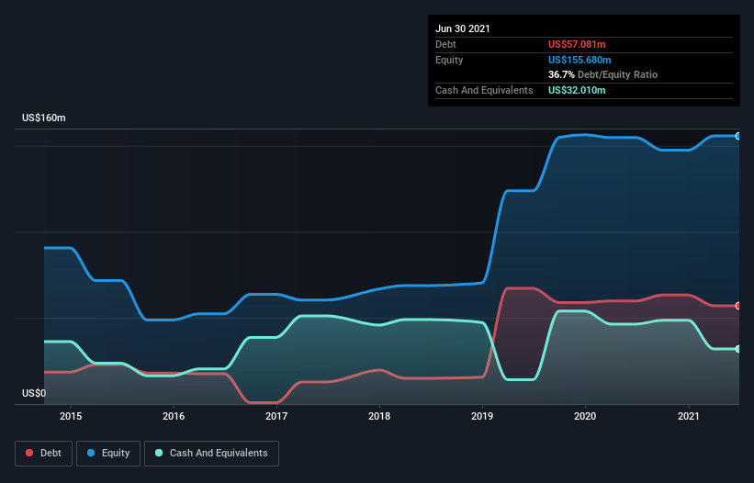754x483 pixels.
Task: Click the US$160m y-axis label
Action: click(x=44, y=118)
